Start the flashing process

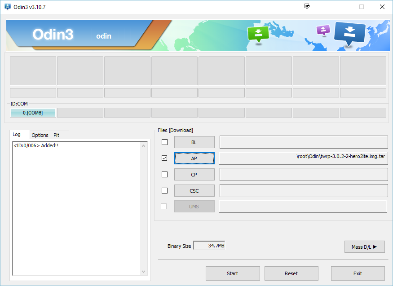(x=233, y=273)
